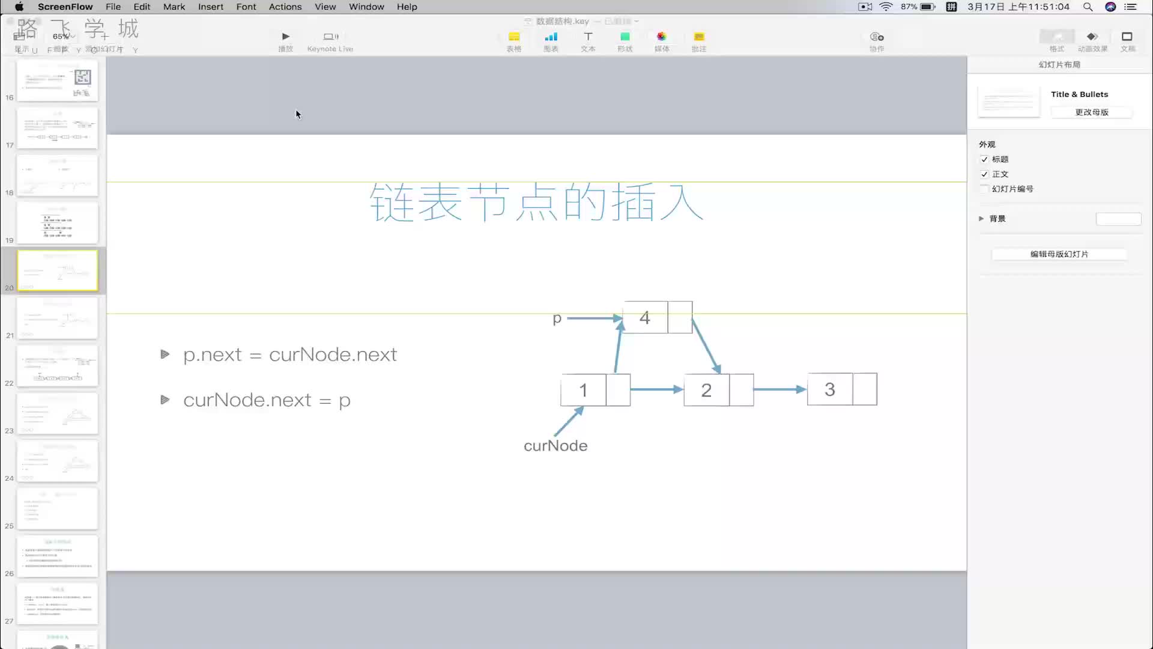Open the Actions menu
1153x649 pixels.
pos(285,7)
